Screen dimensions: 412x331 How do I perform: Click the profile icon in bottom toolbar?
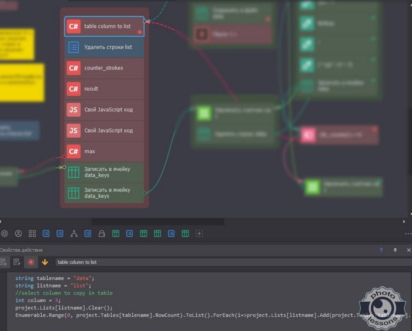(x=18, y=234)
